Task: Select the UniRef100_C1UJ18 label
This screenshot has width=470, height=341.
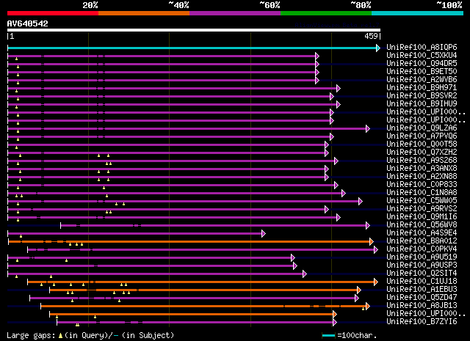Action: pos(422,282)
